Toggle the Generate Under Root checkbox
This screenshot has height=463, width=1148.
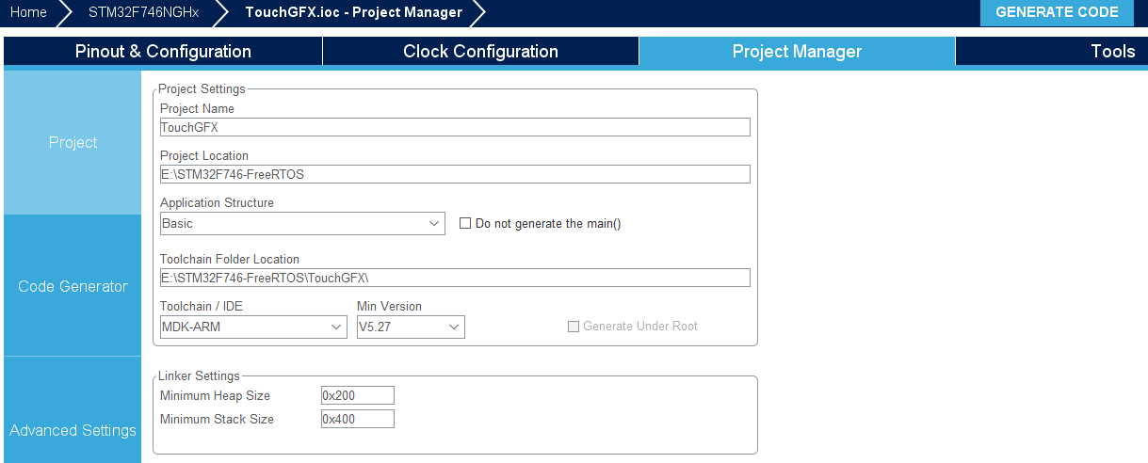[573, 327]
